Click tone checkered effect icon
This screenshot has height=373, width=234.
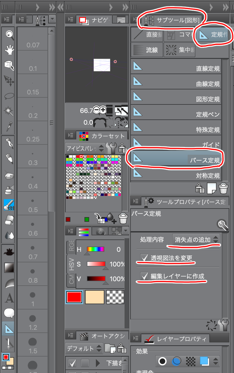191,361
